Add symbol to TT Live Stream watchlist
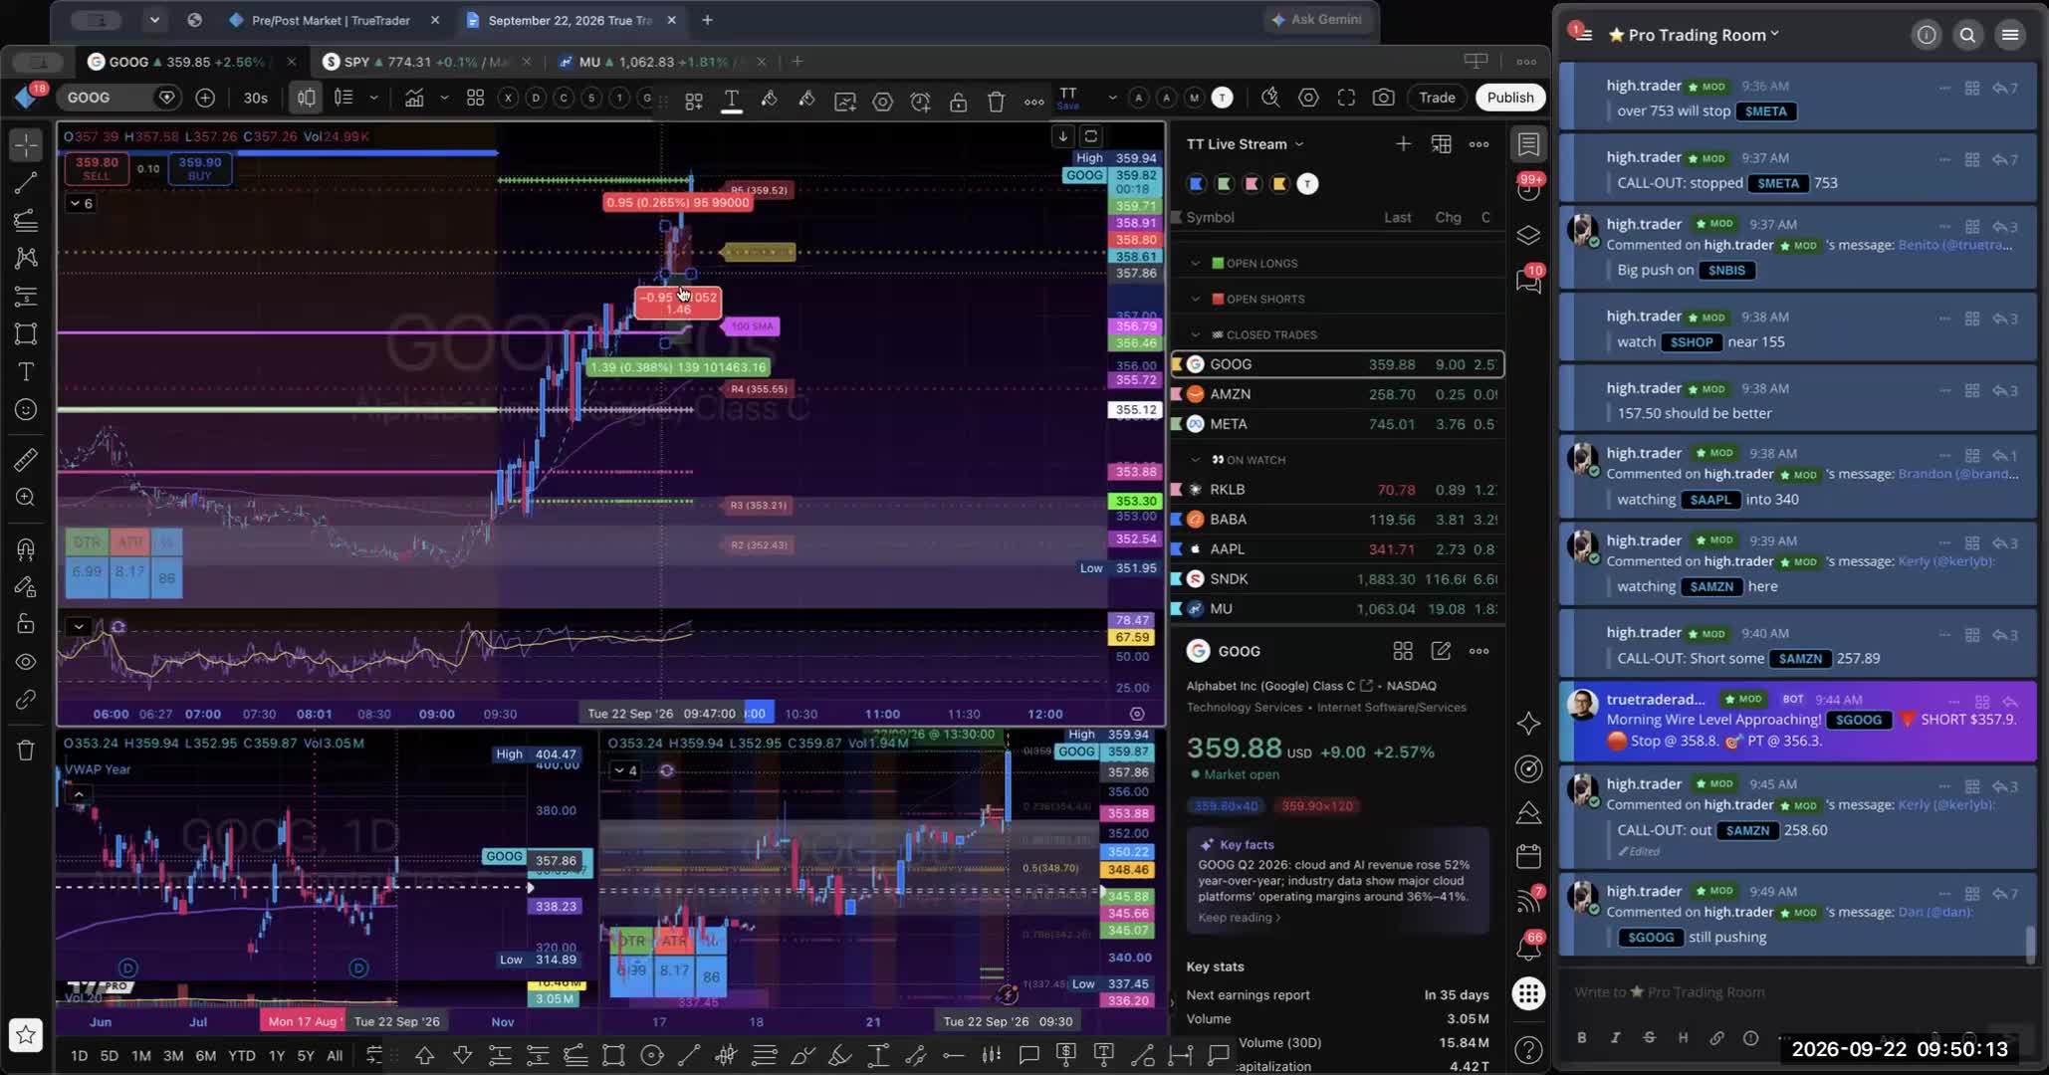 point(1403,144)
